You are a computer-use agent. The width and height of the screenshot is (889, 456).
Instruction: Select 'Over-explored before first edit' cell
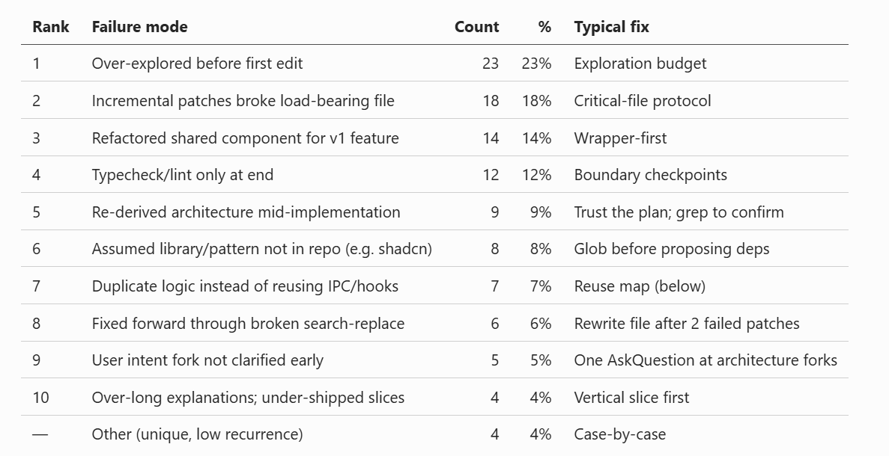[x=197, y=64]
